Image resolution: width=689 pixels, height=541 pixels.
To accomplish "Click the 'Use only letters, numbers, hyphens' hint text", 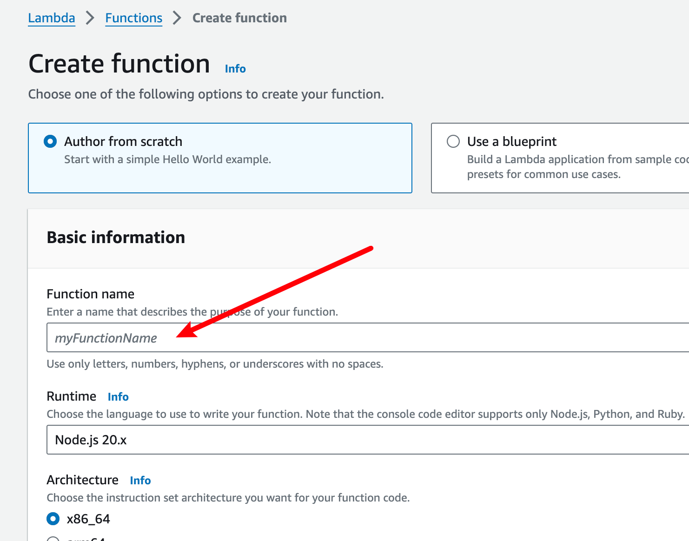I will [215, 364].
